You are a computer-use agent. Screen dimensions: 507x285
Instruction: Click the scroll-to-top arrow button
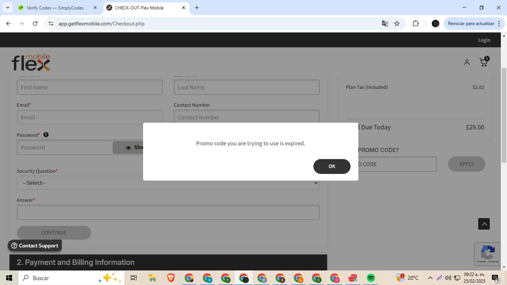tap(484, 224)
